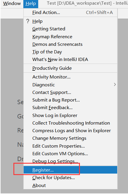
Task: Click the question mark Help icon
Action: point(28,21)
